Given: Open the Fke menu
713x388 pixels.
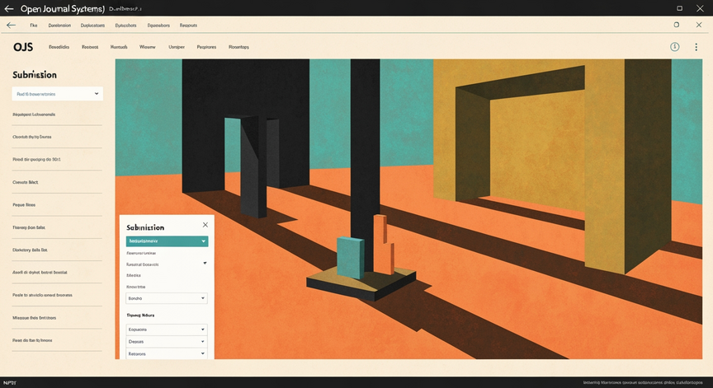Looking at the screenshot, I should click(x=34, y=26).
